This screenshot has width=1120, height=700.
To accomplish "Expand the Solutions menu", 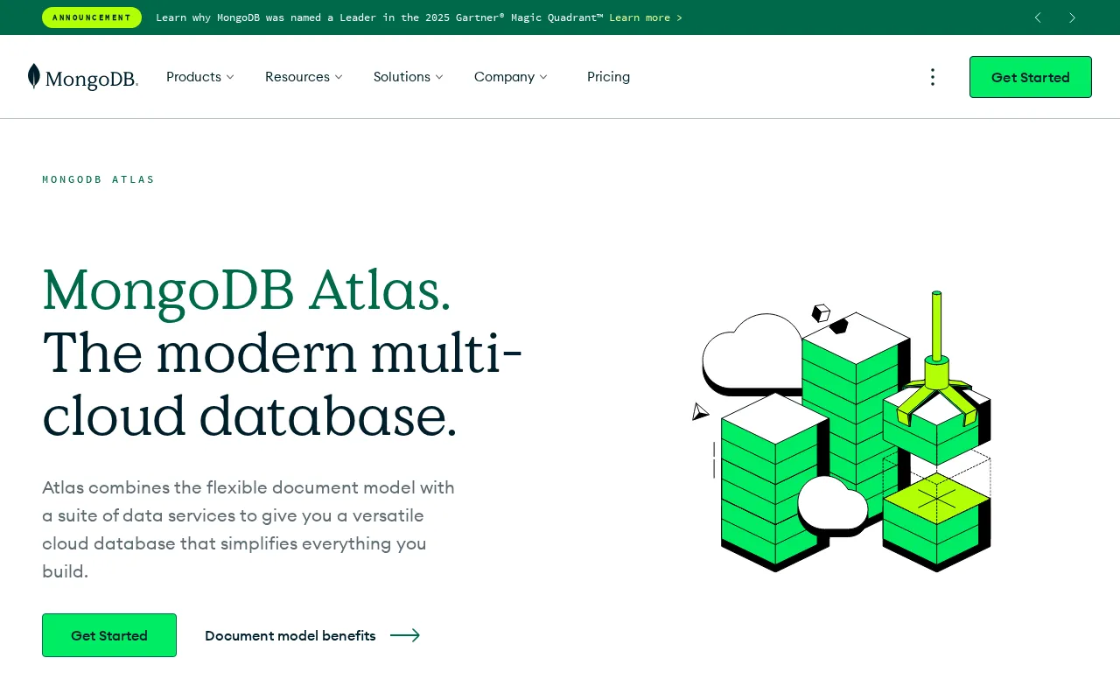I will tap(409, 77).
